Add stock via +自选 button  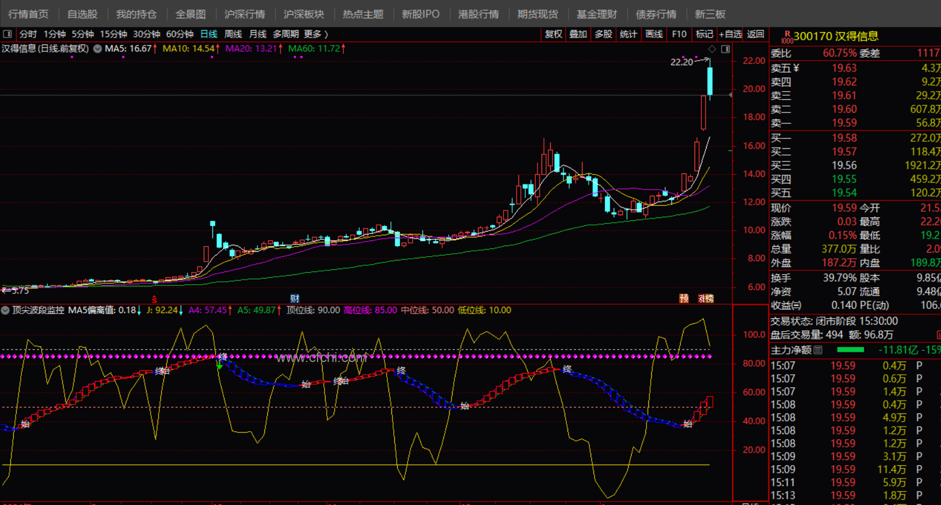(730, 34)
